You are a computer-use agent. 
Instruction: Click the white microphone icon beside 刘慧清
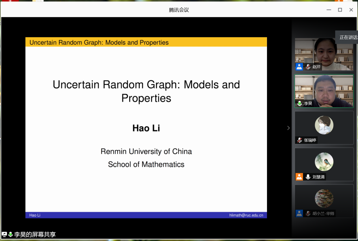pos(308,177)
